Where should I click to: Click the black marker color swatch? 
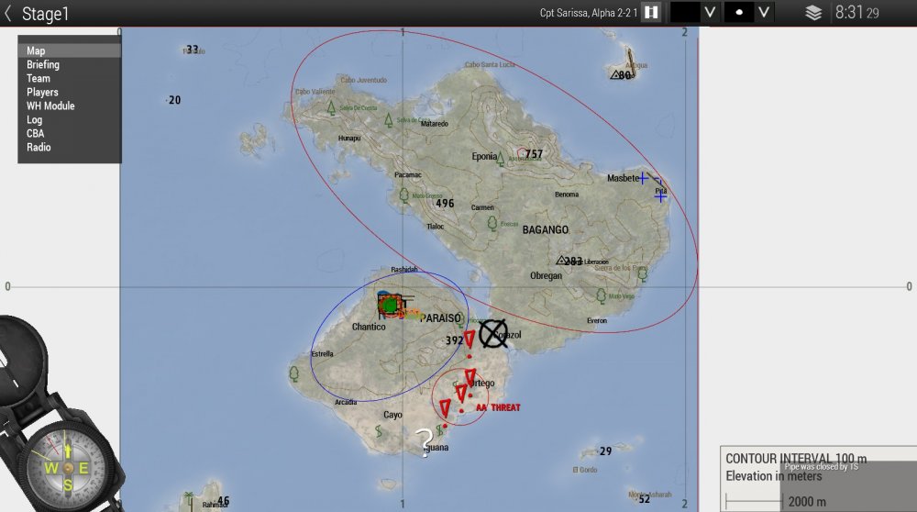684,13
